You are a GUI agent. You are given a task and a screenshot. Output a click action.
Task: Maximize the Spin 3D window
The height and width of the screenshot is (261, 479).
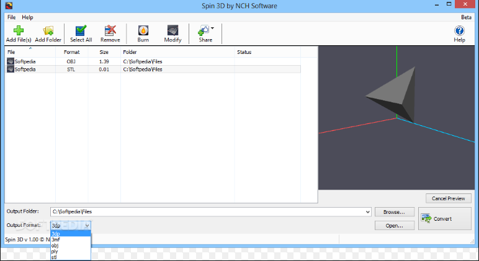449,4
